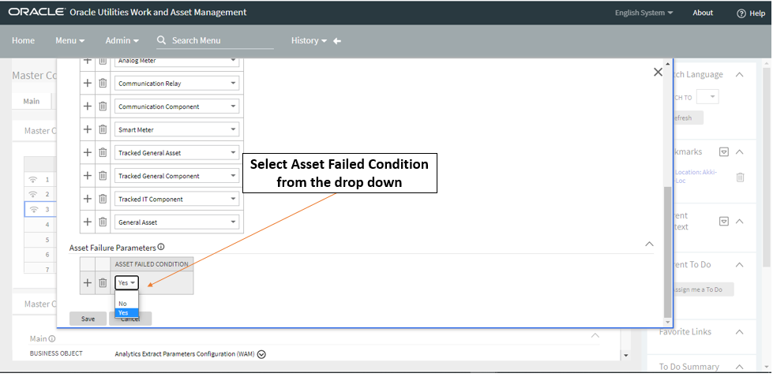The height and width of the screenshot is (377, 773).
Task: Open Current Context zone menu icon
Action: coord(723,222)
